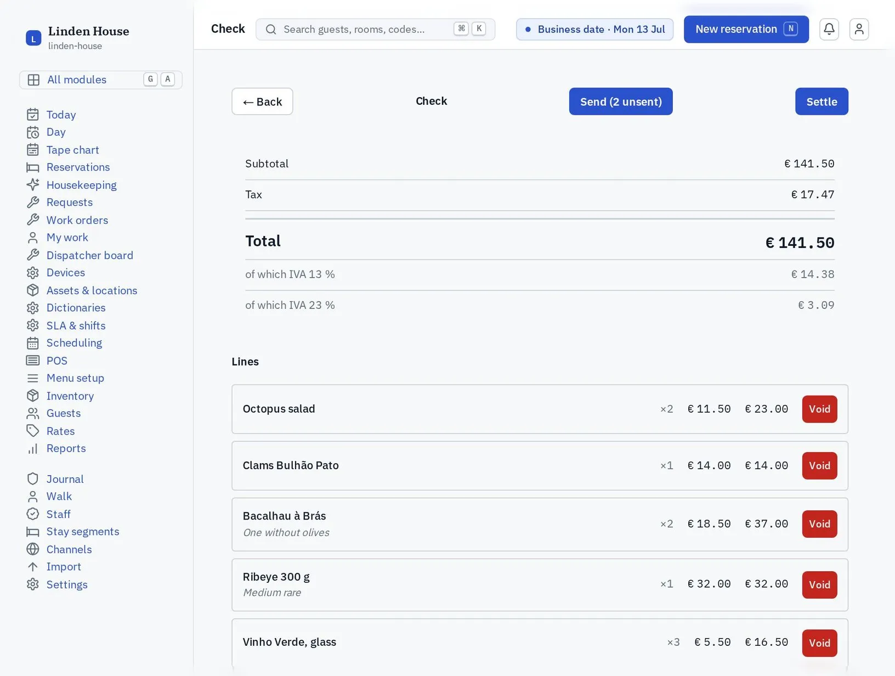Open Settings in the sidebar
Screen dimensions: 895x676
pos(67,584)
